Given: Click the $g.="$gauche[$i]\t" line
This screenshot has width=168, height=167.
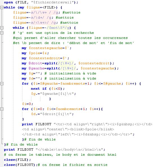Looking at the screenshot, I should (x=53, y=94).
